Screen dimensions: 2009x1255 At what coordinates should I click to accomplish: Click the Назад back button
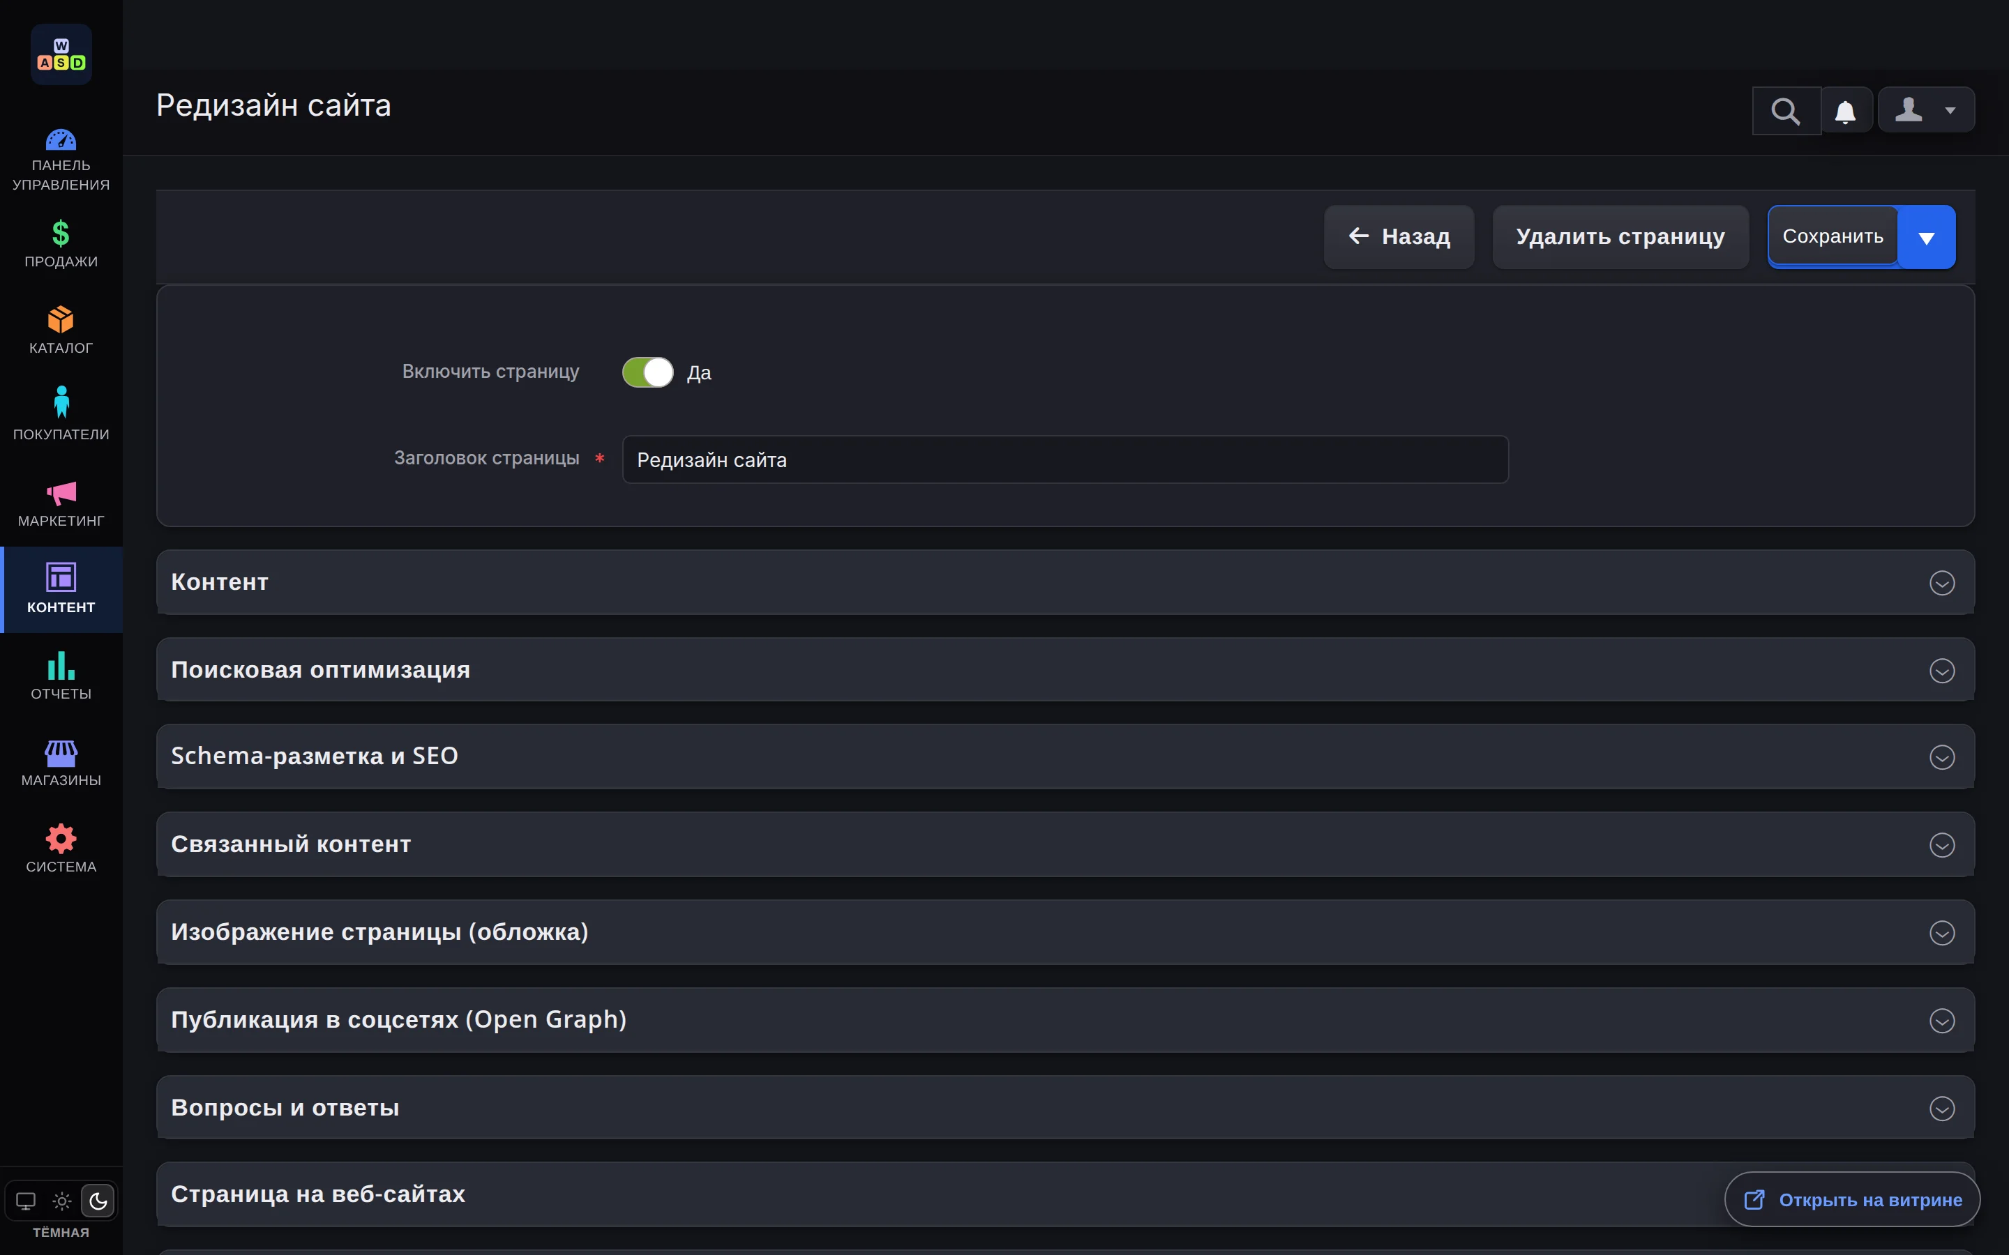click(x=1399, y=237)
